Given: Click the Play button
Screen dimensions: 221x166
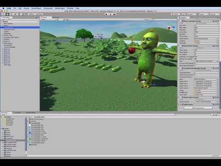Looking at the screenshot, I should (106, 14).
